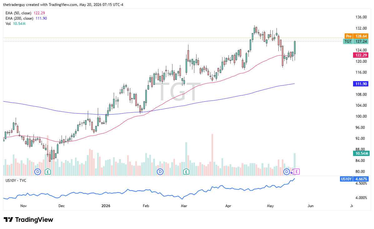Click the US10Y 4.667% axis label
The width and height of the screenshot is (374, 229).
[354, 179]
